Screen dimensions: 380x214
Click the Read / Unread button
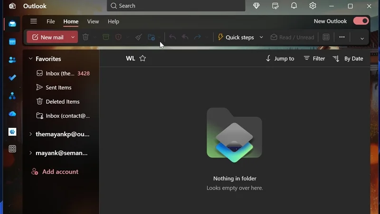tap(292, 37)
